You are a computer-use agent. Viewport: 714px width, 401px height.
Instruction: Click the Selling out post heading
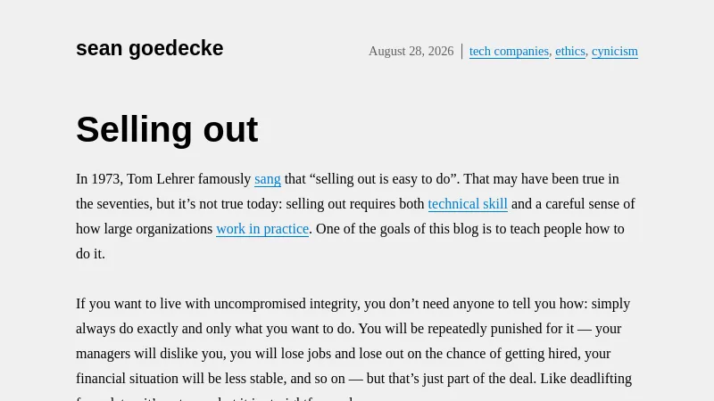(167, 129)
